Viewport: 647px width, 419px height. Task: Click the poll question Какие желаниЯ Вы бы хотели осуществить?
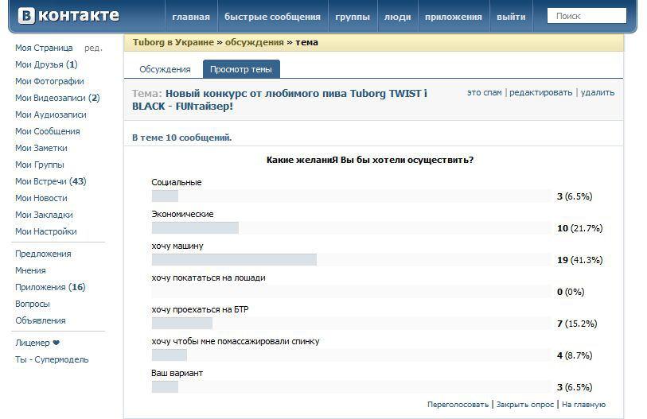click(370, 160)
